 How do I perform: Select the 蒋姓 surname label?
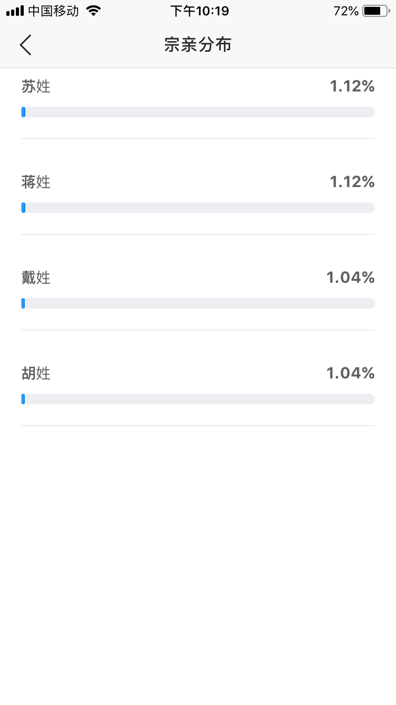[36, 182]
